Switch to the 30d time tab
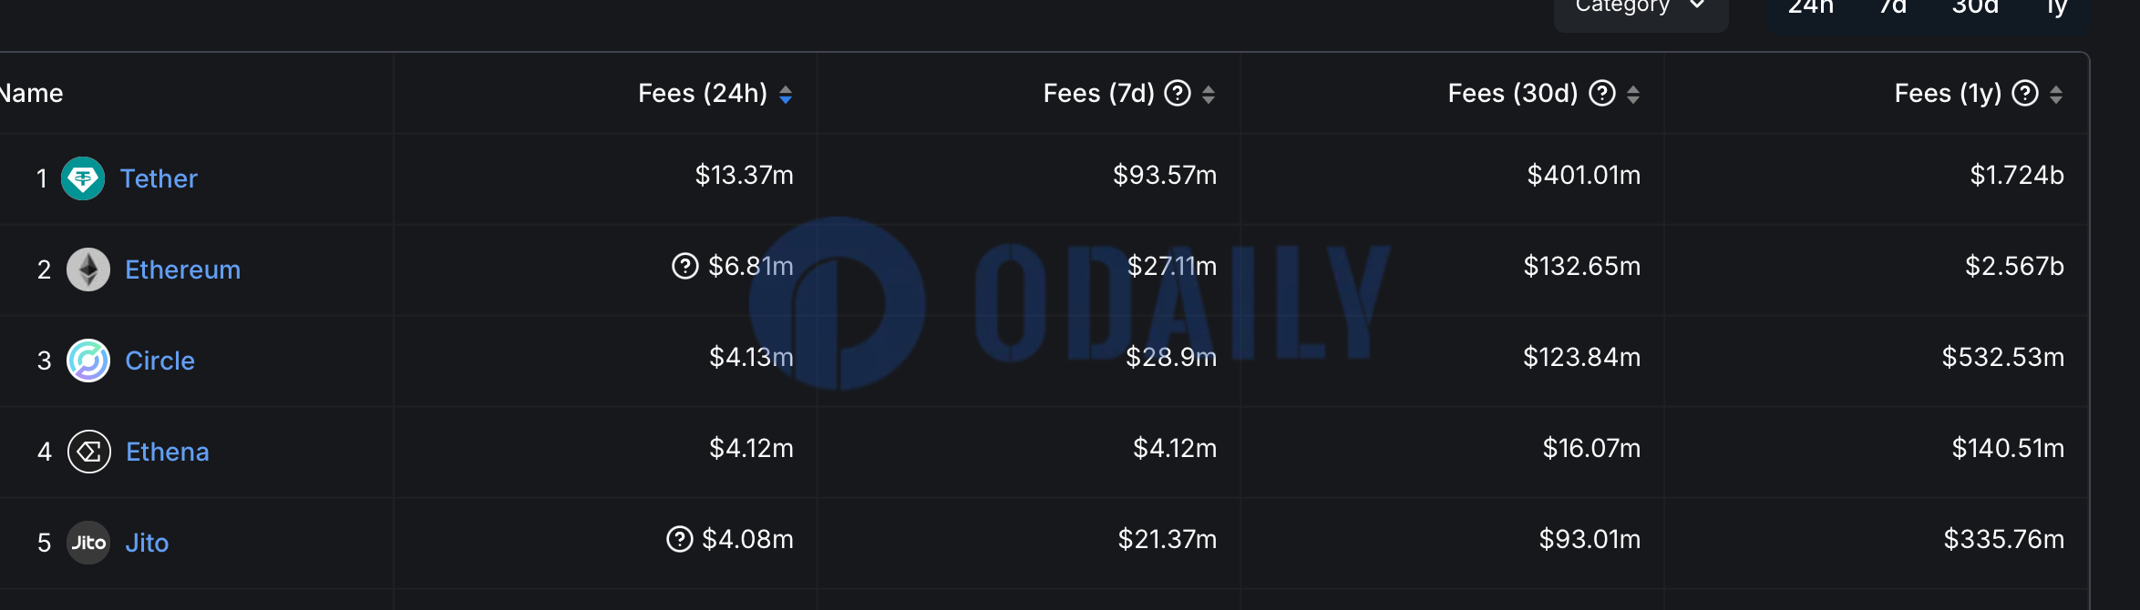Screen dimensions: 2140x610 (x=1975, y=7)
